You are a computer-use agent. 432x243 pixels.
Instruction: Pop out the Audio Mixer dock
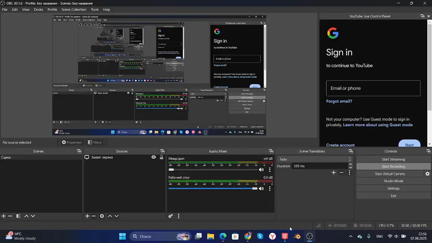pos(271,151)
